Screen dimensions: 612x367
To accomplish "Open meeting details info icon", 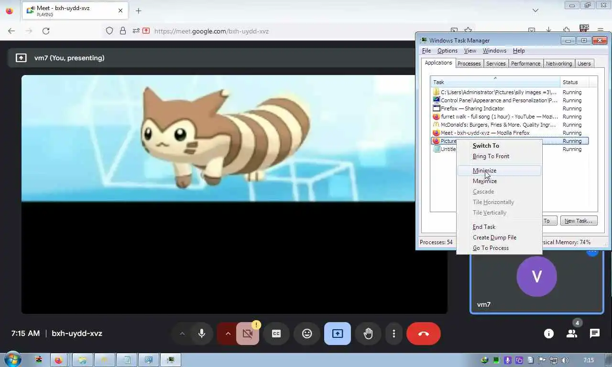I will click(x=549, y=334).
